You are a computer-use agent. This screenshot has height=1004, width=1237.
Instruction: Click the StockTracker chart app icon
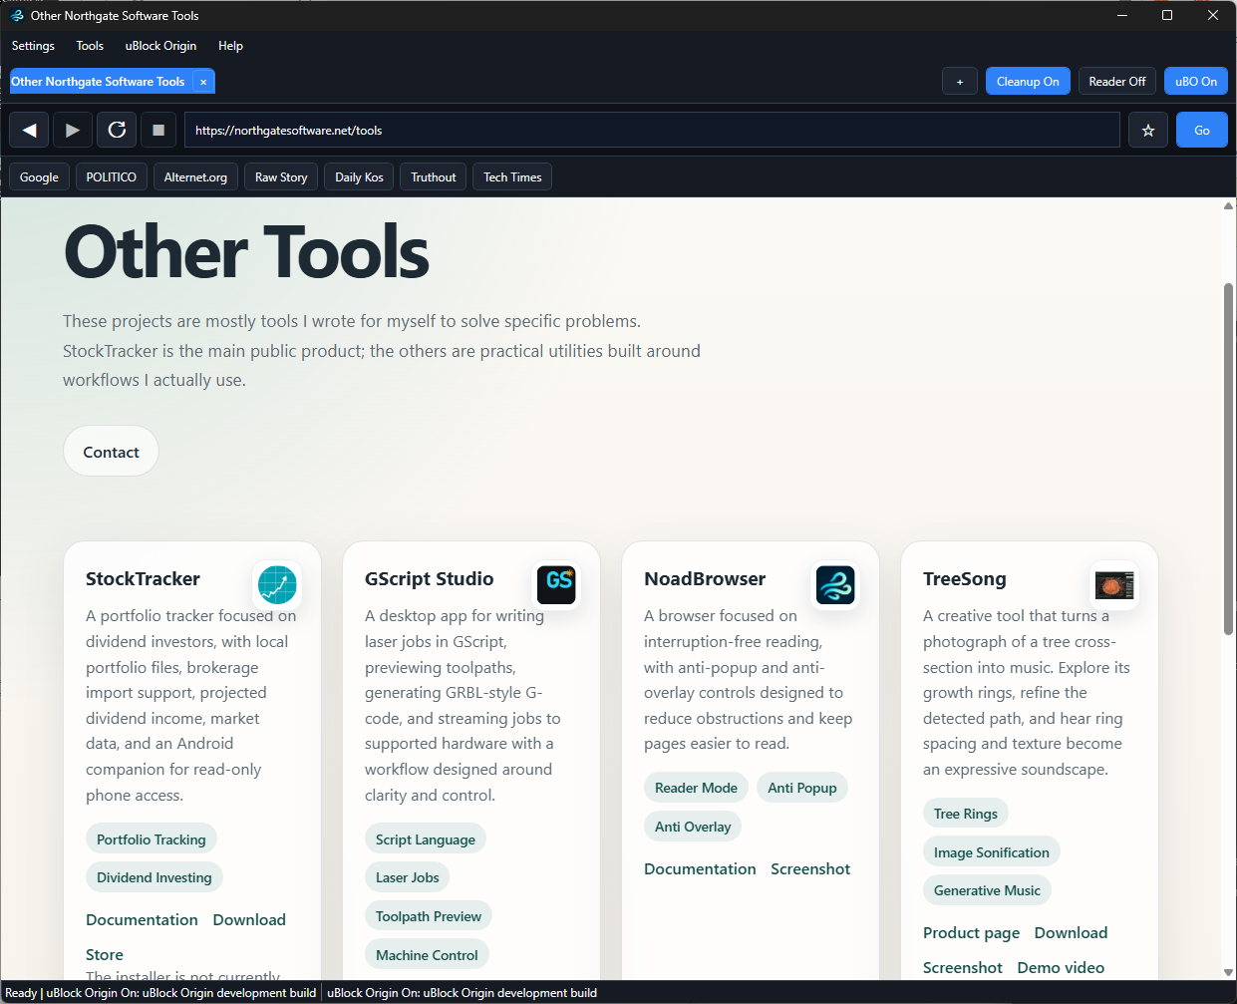point(277,584)
